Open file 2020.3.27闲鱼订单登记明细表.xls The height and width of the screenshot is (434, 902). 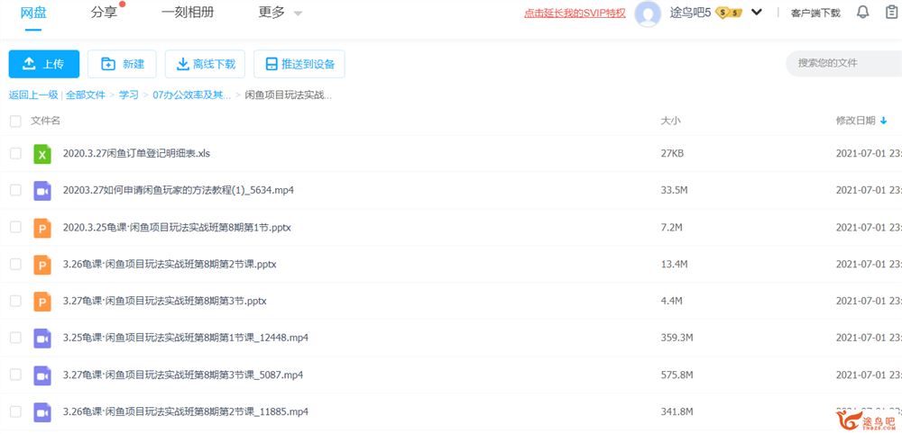point(136,154)
